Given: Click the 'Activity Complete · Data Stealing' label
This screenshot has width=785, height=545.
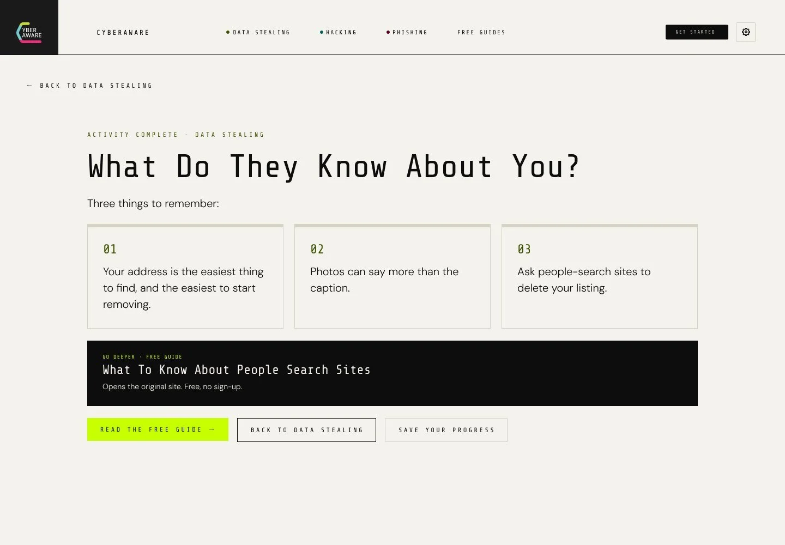Looking at the screenshot, I should [176, 135].
